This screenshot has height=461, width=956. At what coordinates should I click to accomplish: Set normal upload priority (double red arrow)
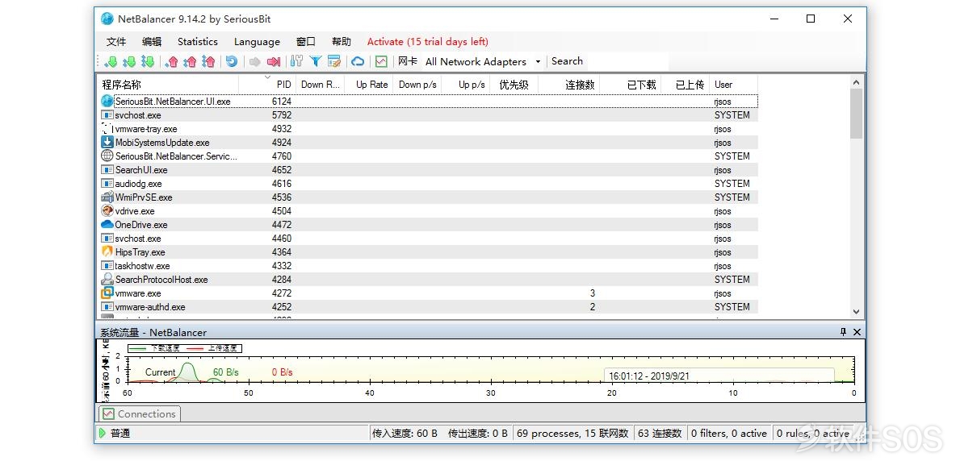point(191,61)
